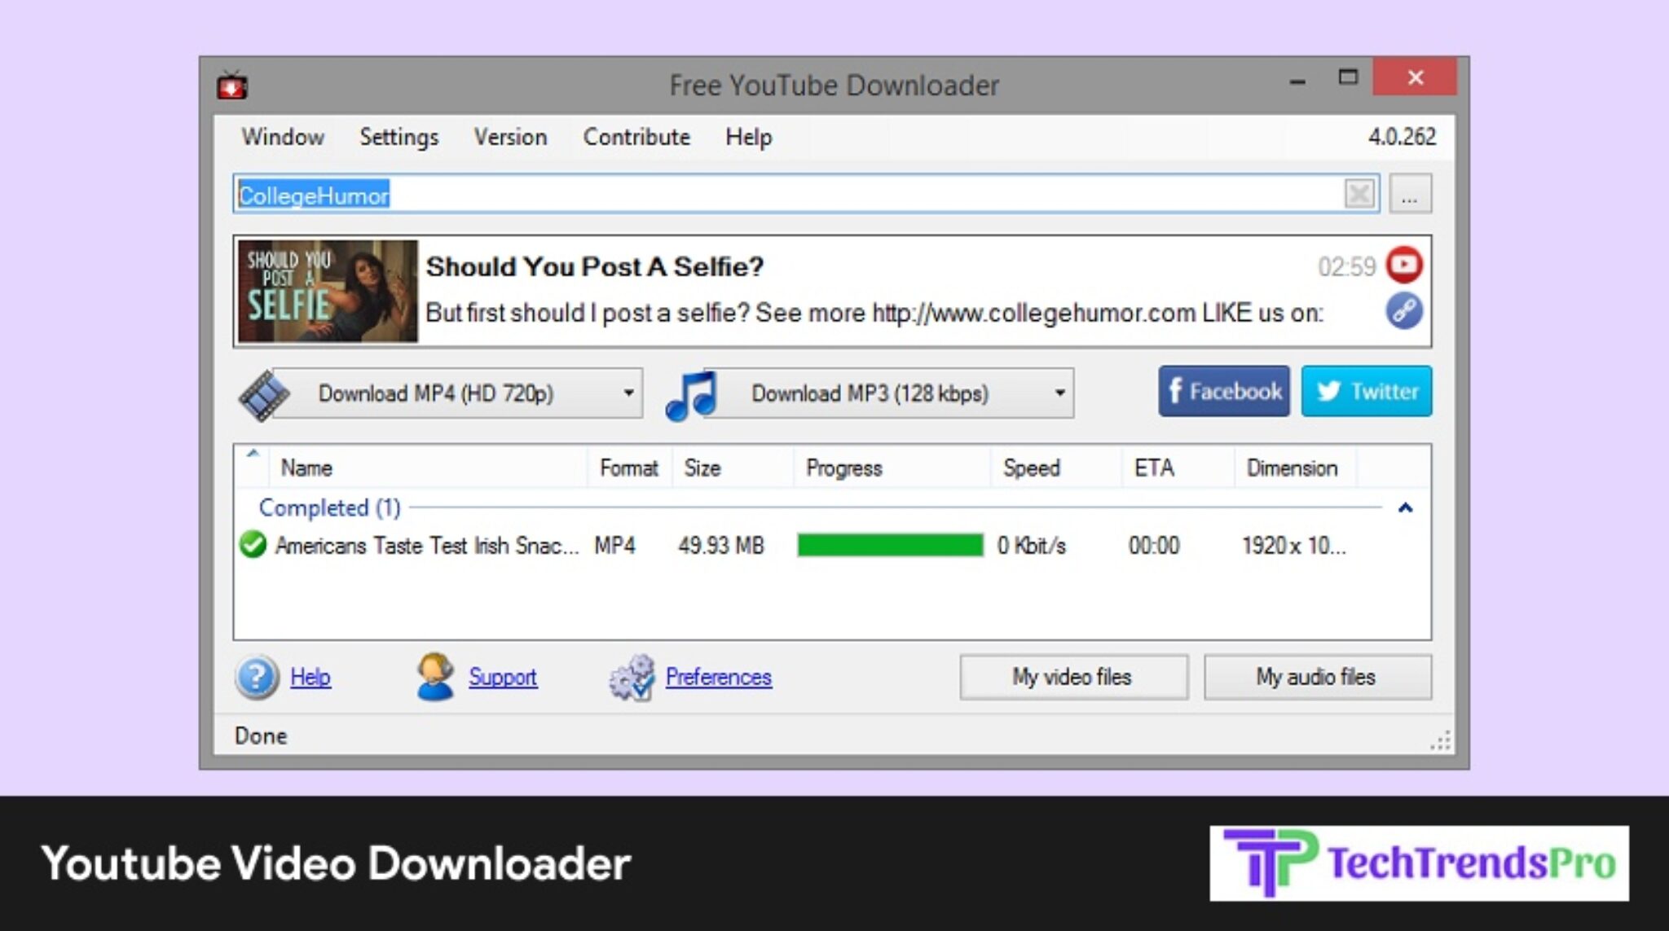Open the Contribute menu
1669x931 pixels.
pyautogui.click(x=636, y=137)
